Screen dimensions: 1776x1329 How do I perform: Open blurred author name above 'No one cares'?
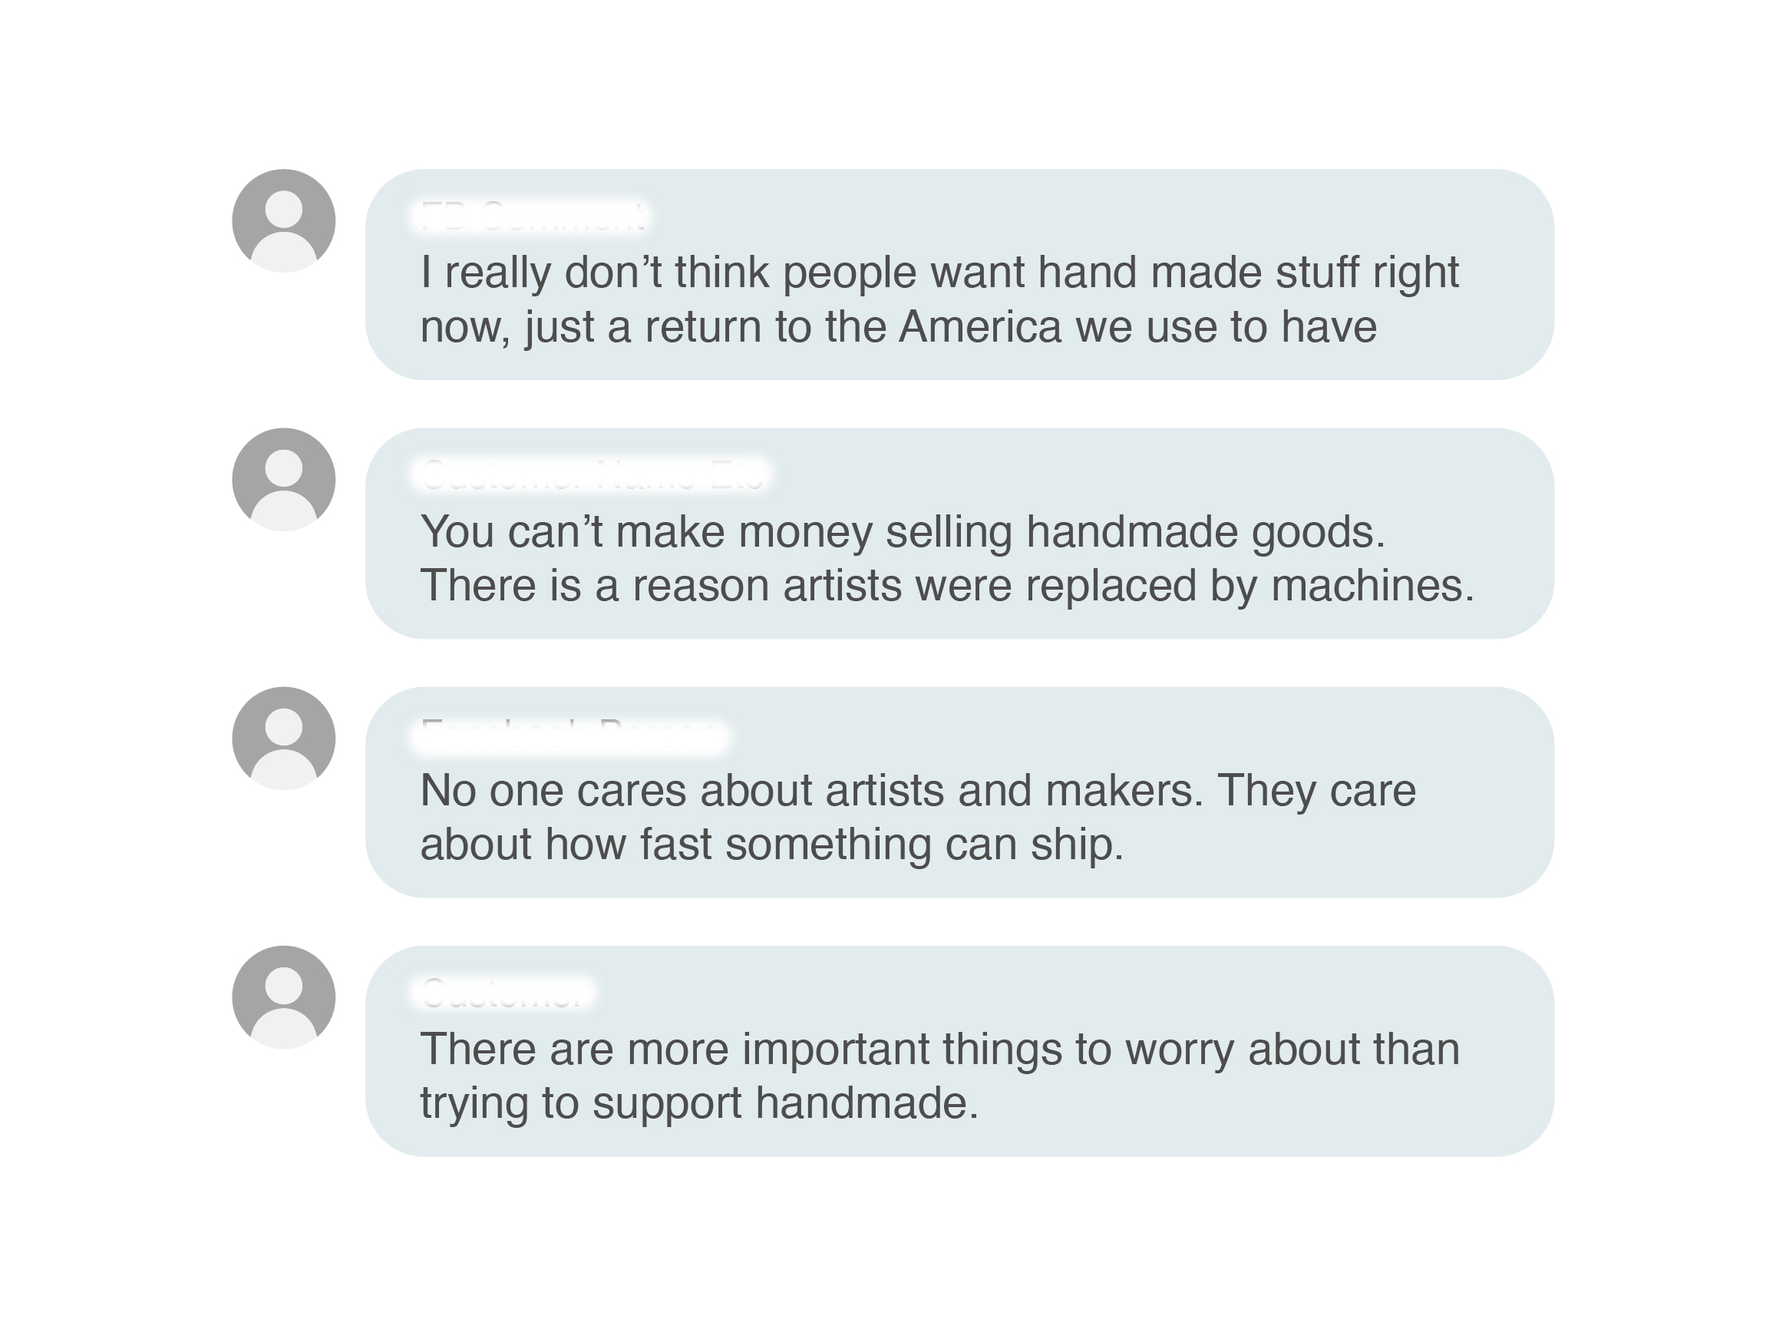point(570,733)
